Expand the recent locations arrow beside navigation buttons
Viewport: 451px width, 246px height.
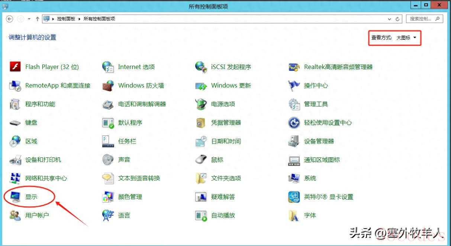[29, 19]
